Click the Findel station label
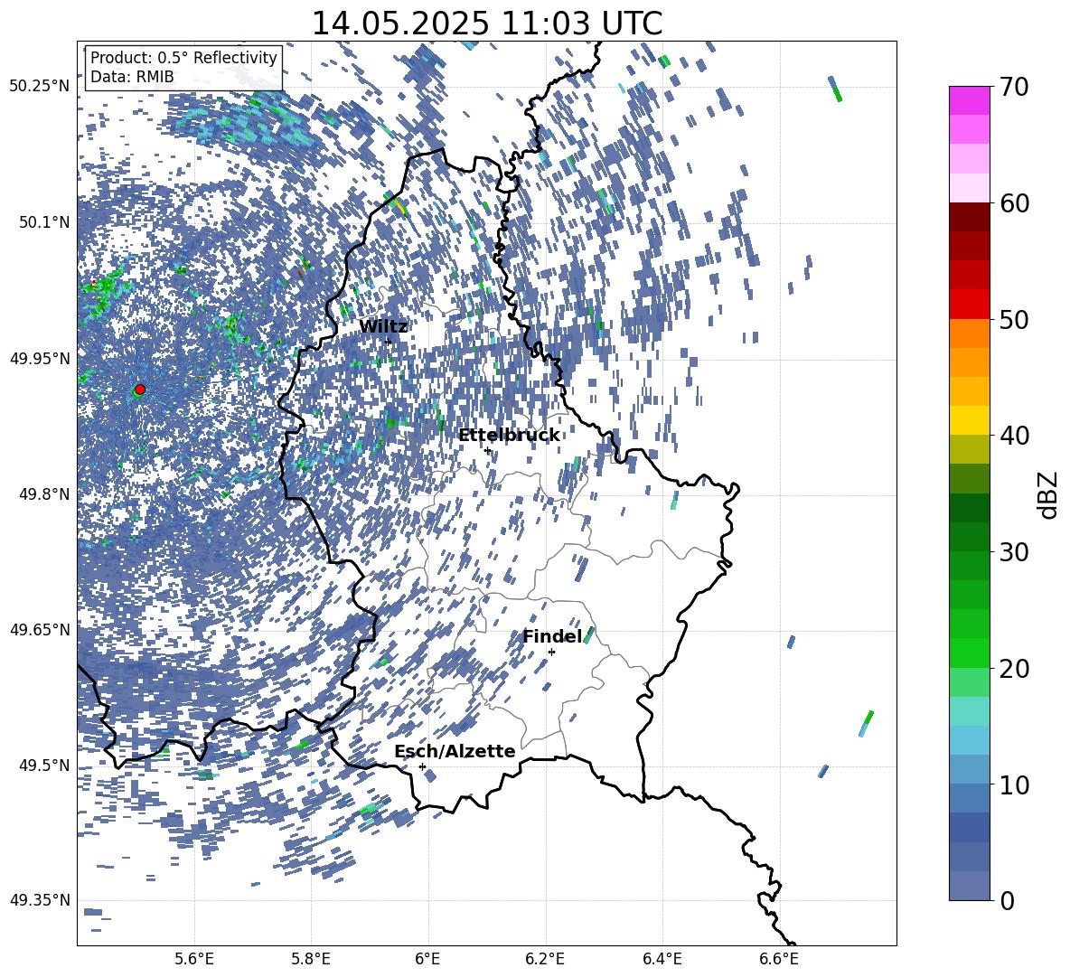The width and height of the screenshot is (1070, 977). [552, 636]
